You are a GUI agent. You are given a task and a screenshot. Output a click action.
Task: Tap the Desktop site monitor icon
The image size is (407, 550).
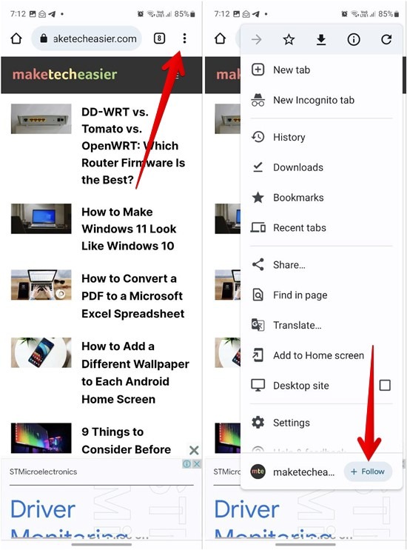click(258, 385)
